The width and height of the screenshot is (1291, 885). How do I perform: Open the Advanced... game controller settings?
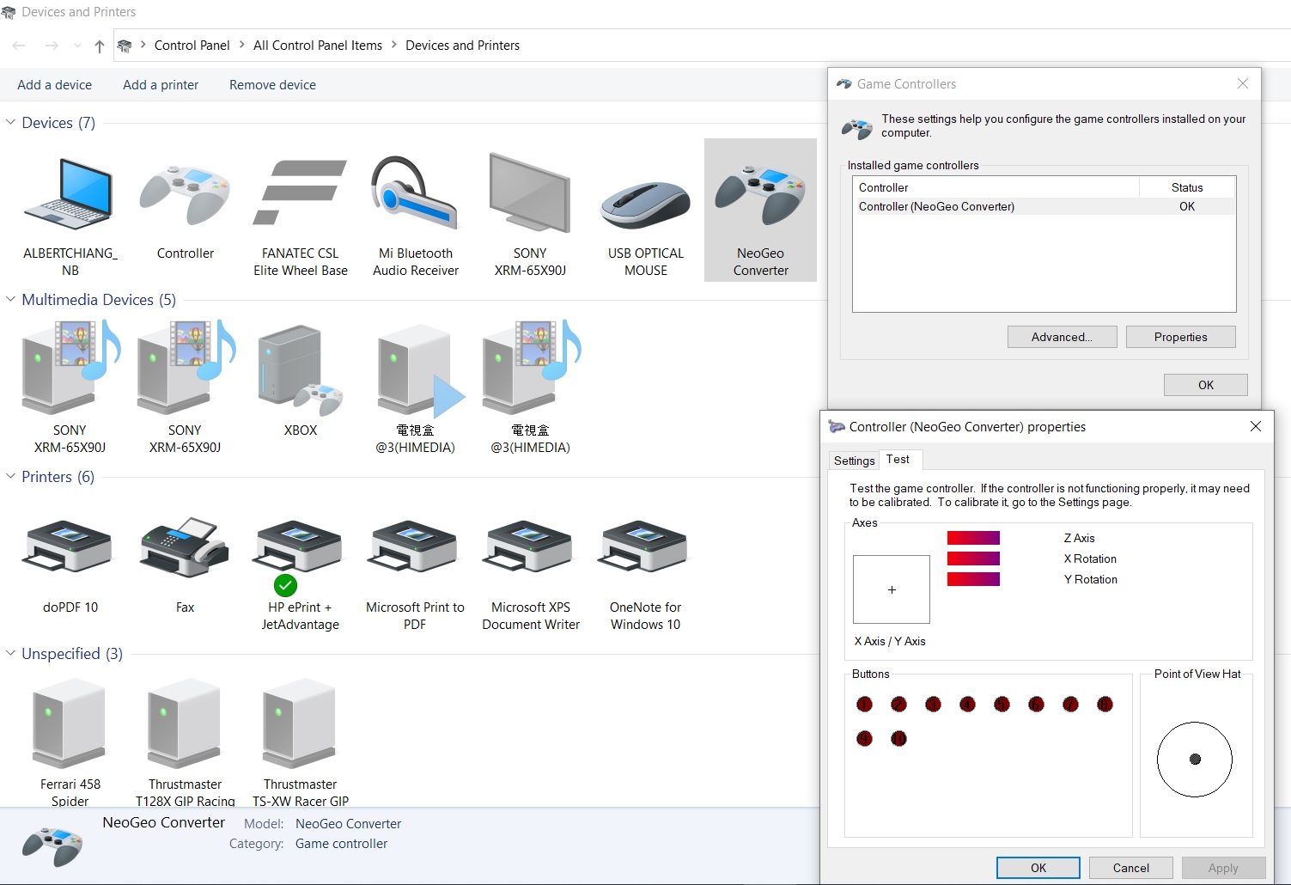point(1062,337)
